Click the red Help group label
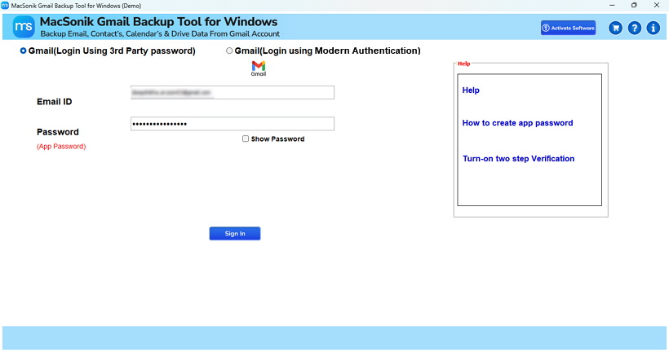669x352 pixels. (x=463, y=64)
